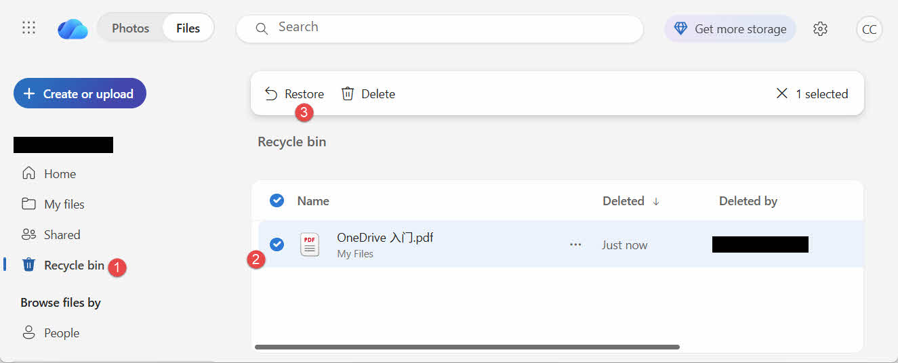Open the three-dot more actions menu
Image resolution: width=898 pixels, height=363 pixels.
[x=575, y=244]
